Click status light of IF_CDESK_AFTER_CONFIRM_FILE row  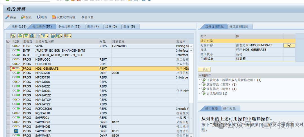16,55
